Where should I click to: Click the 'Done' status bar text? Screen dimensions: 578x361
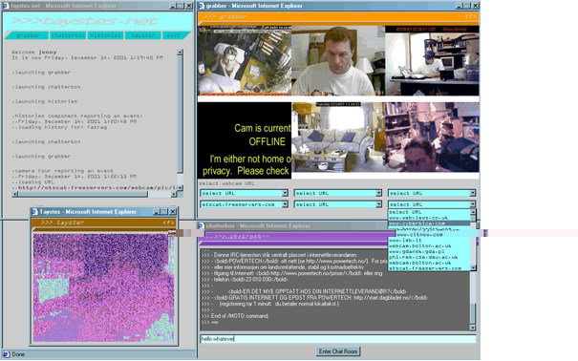coord(18,354)
